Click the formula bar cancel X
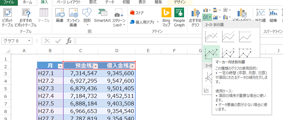 (47, 41)
